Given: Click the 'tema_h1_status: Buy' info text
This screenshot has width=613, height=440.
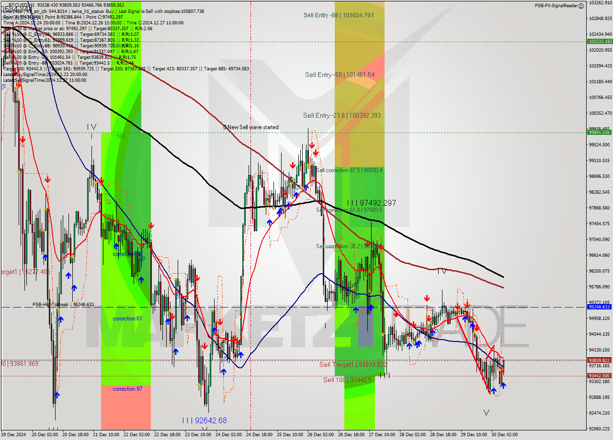Looking at the screenshot, I should 93,11.
